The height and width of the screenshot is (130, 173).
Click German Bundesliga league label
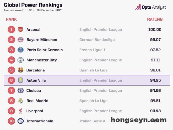coord(97,40)
